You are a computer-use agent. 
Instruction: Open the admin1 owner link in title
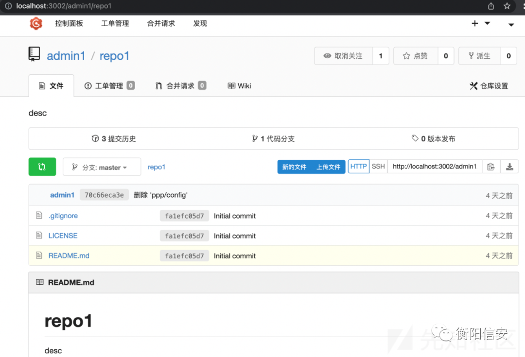tap(66, 56)
